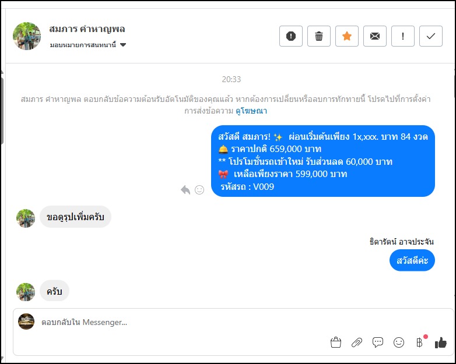Click the ขอดูรุปเพิ่มครับ message bubble
Image resolution: width=456 pixels, height=364 pixels.
(x=75, y=217)
